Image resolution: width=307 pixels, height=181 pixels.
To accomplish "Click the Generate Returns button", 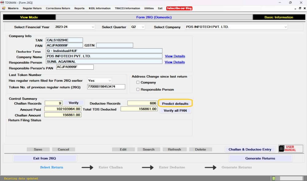I will tap(260, 158).
